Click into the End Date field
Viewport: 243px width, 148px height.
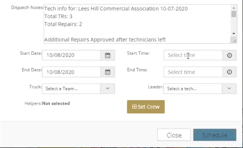[71, 72]
